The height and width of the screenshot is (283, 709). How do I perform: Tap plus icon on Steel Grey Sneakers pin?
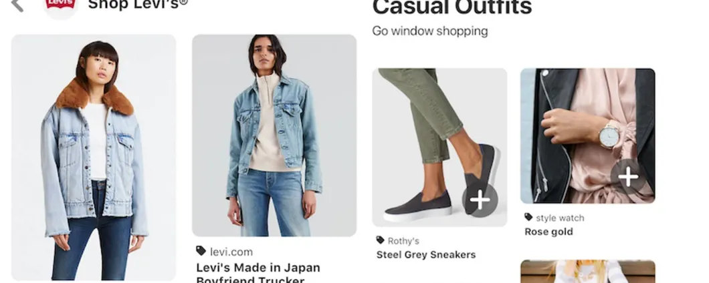480,200
